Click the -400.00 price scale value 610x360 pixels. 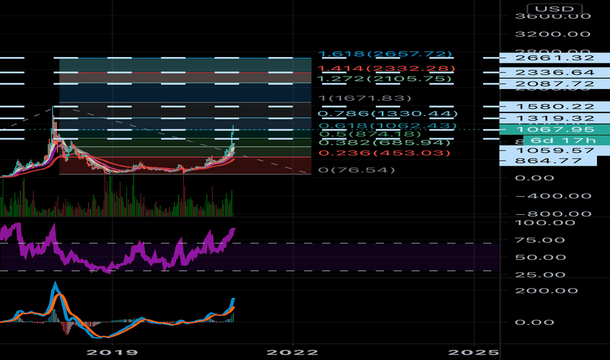point(553,196)
